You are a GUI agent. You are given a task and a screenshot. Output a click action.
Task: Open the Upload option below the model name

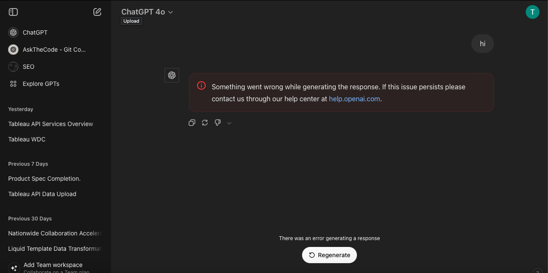[x=131, y=21]
